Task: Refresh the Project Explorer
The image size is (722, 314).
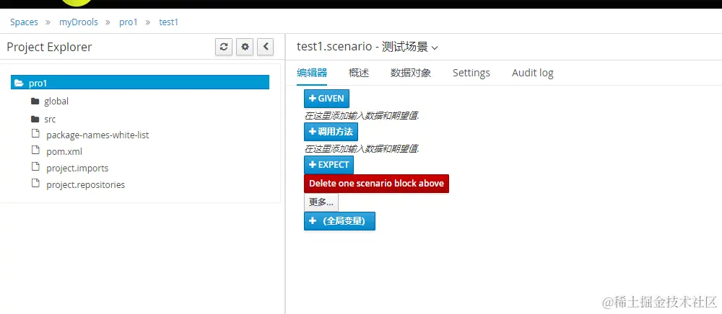Action: [x=224, y=47]
